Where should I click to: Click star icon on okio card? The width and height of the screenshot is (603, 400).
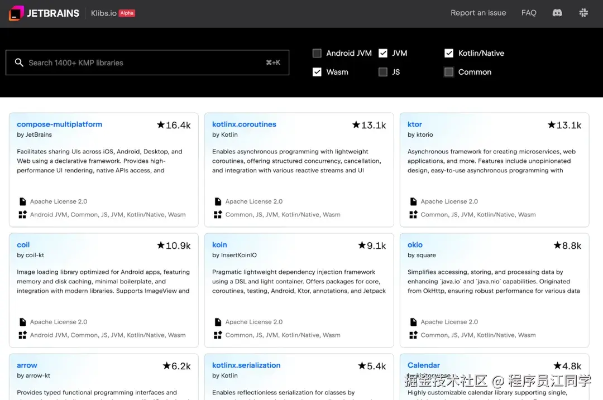[557, 245]
